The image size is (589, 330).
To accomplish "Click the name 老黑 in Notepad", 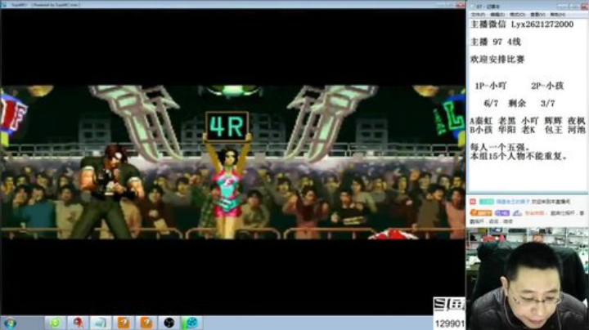I will coord(506,121).
